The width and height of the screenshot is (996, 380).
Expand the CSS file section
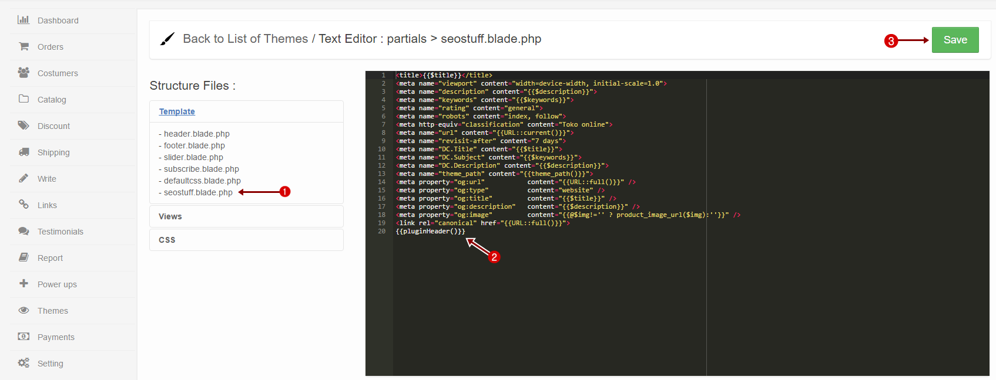pyautogui.click(x=246, y=240)
